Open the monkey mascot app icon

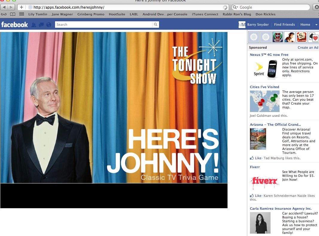pyautogui.click(x=290, y=37)
